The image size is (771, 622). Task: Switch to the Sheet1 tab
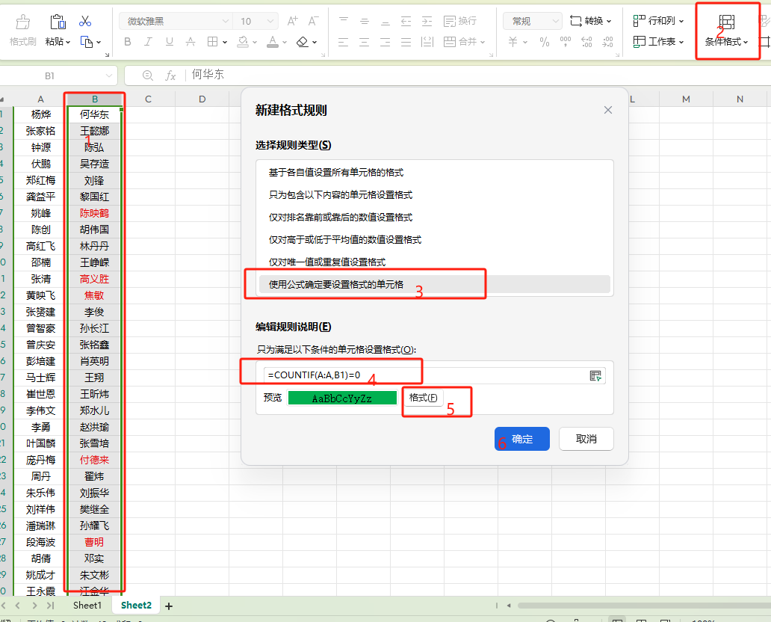87,606
